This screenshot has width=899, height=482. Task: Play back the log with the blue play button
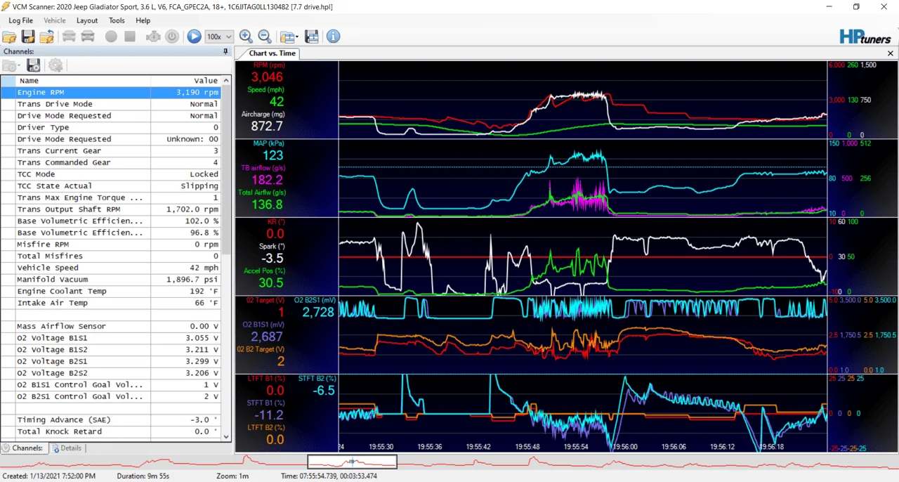[194, 37]
